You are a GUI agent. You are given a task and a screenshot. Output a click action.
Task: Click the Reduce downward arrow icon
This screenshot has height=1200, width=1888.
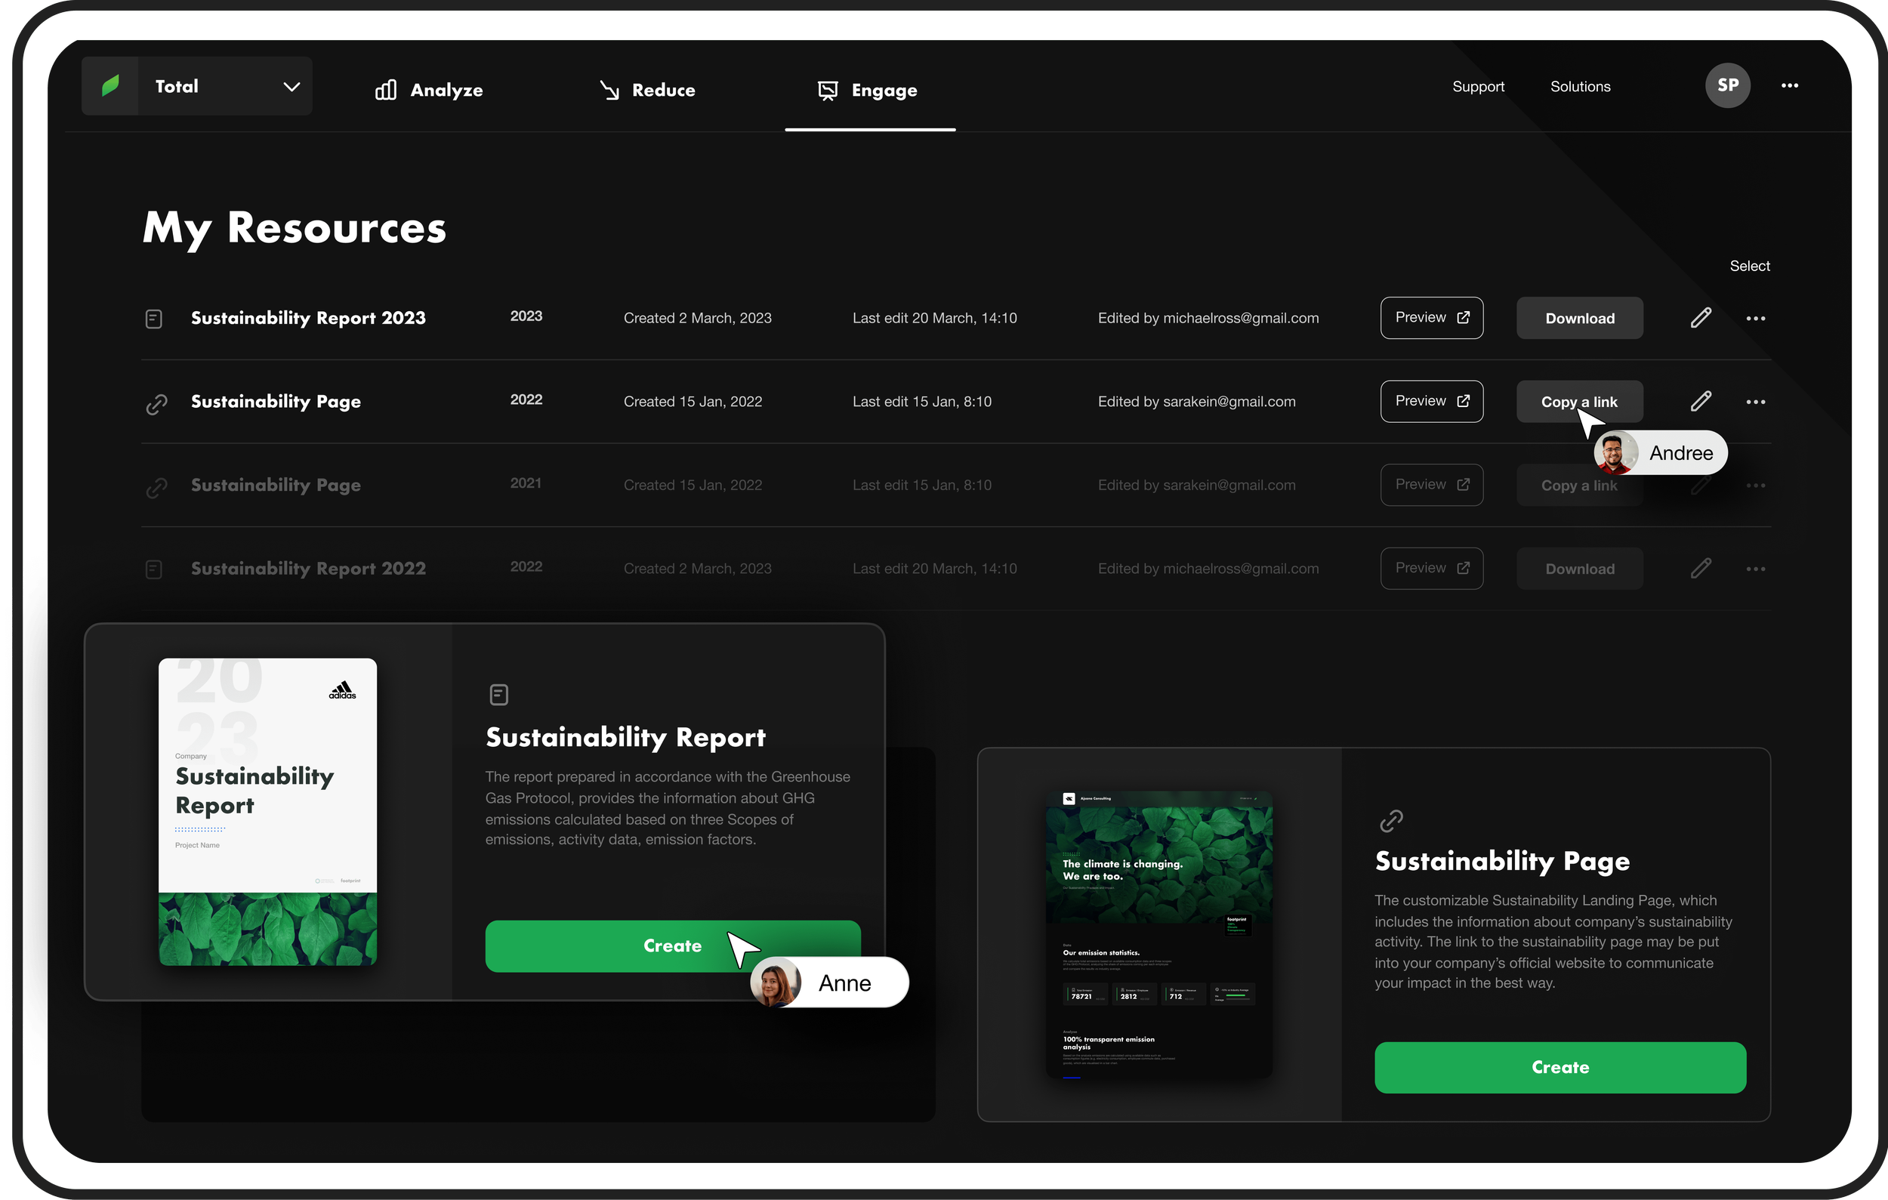(x=609, y=91)
